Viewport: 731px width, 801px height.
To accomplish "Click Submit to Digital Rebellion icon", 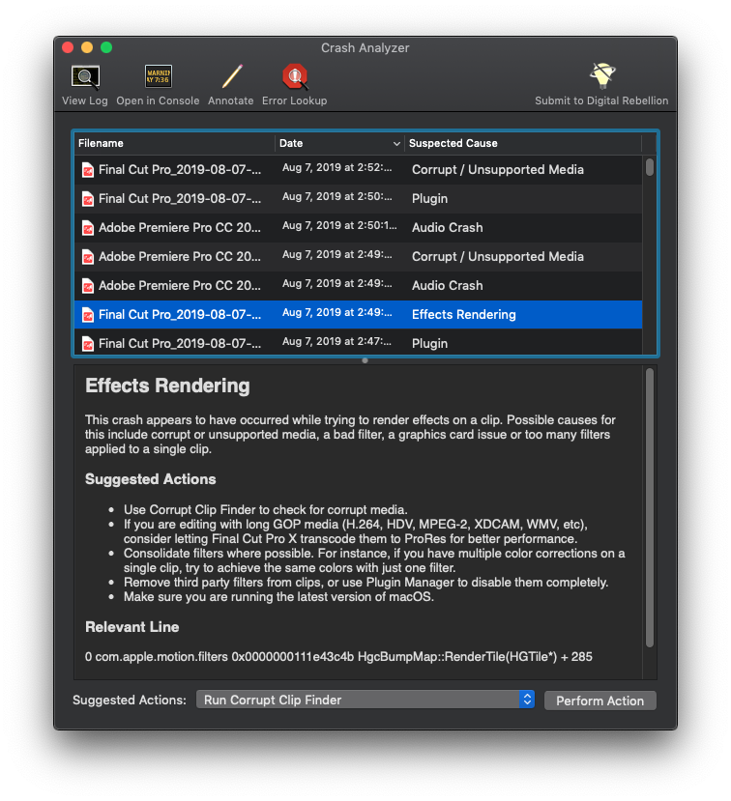I will click(602, 76).
